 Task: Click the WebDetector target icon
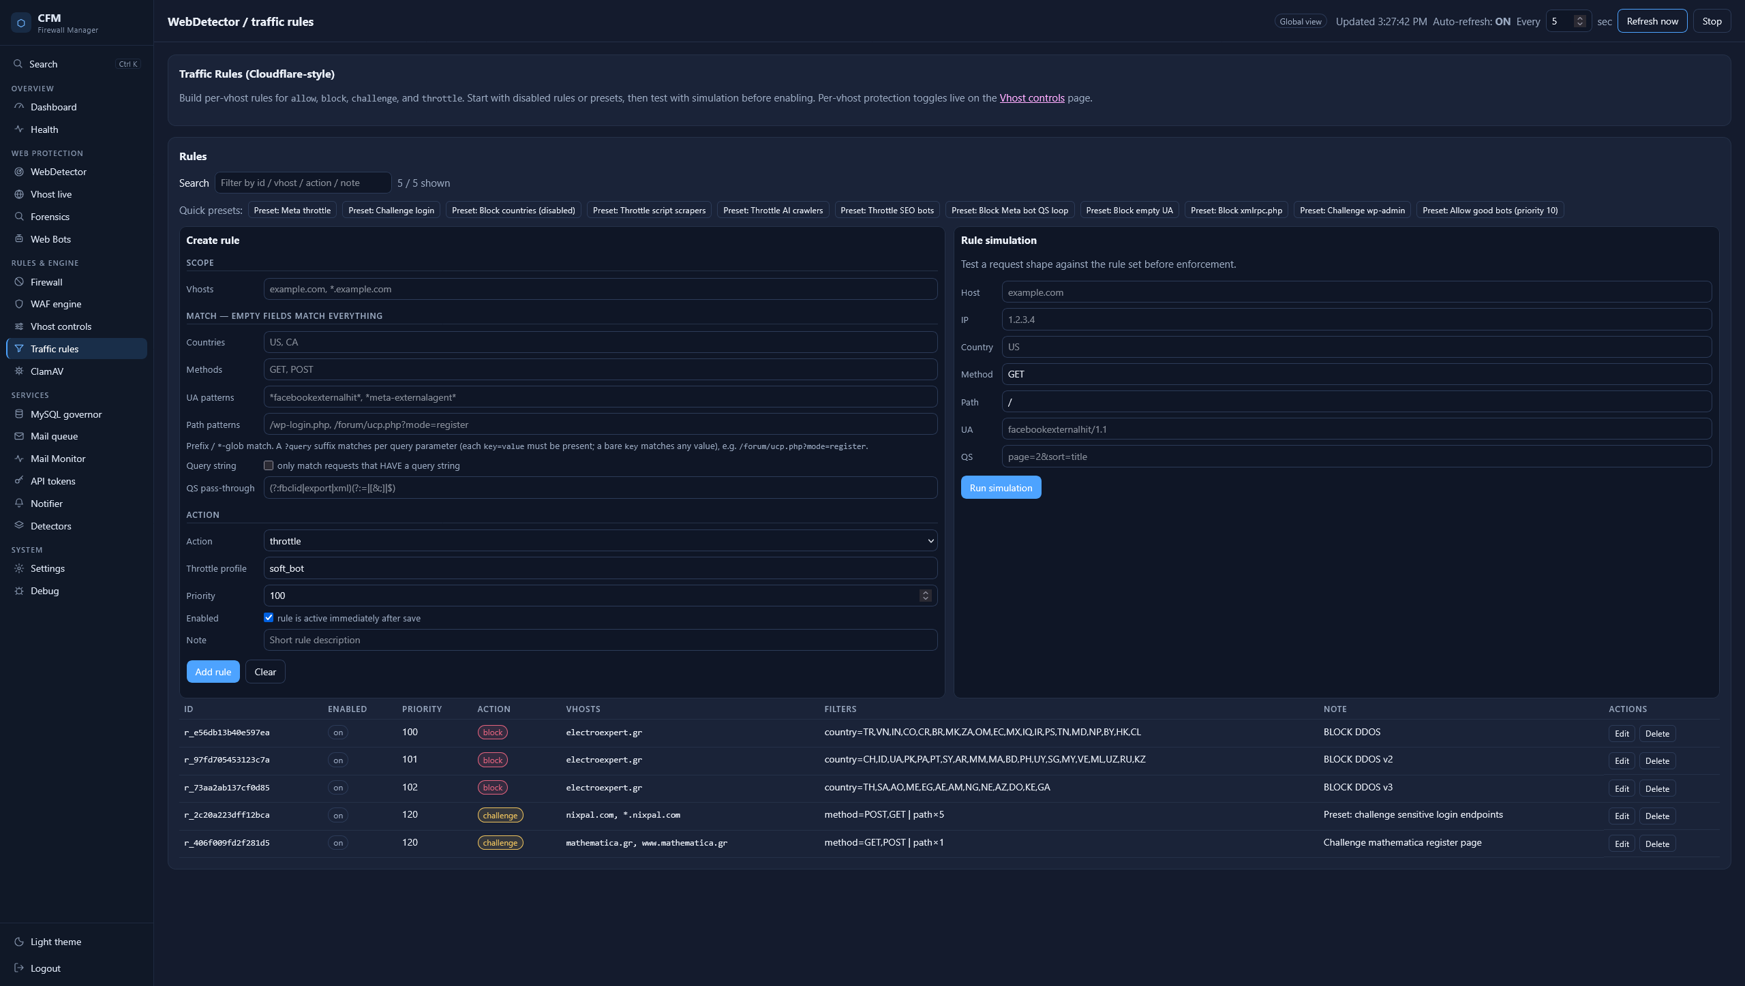pos(19,172)
